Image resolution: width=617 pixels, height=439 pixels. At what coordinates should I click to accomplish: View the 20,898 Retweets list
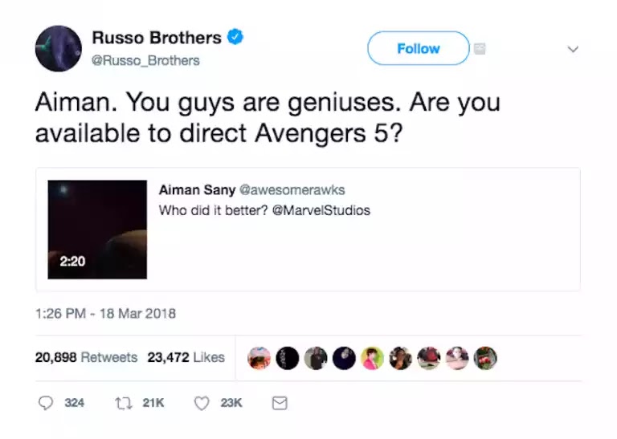tap(86, 357)
